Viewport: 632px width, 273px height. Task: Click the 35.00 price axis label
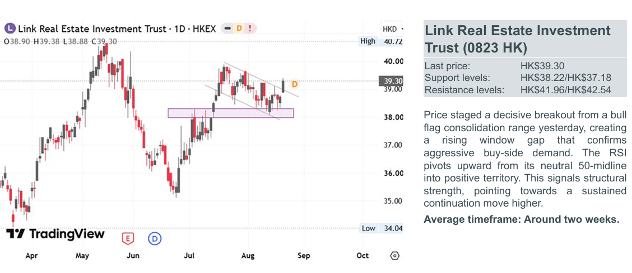[393, 201]
